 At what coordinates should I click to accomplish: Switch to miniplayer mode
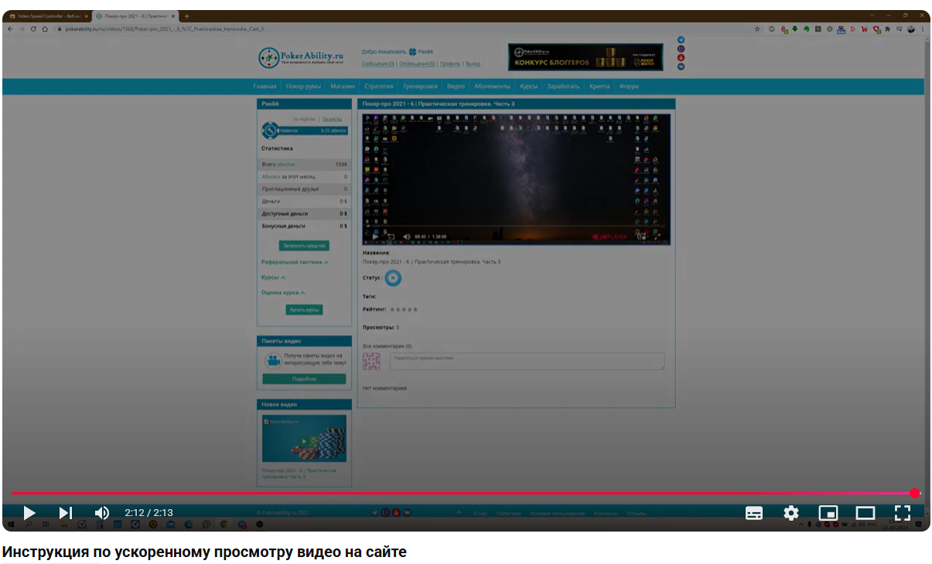(x=828, y=513)
